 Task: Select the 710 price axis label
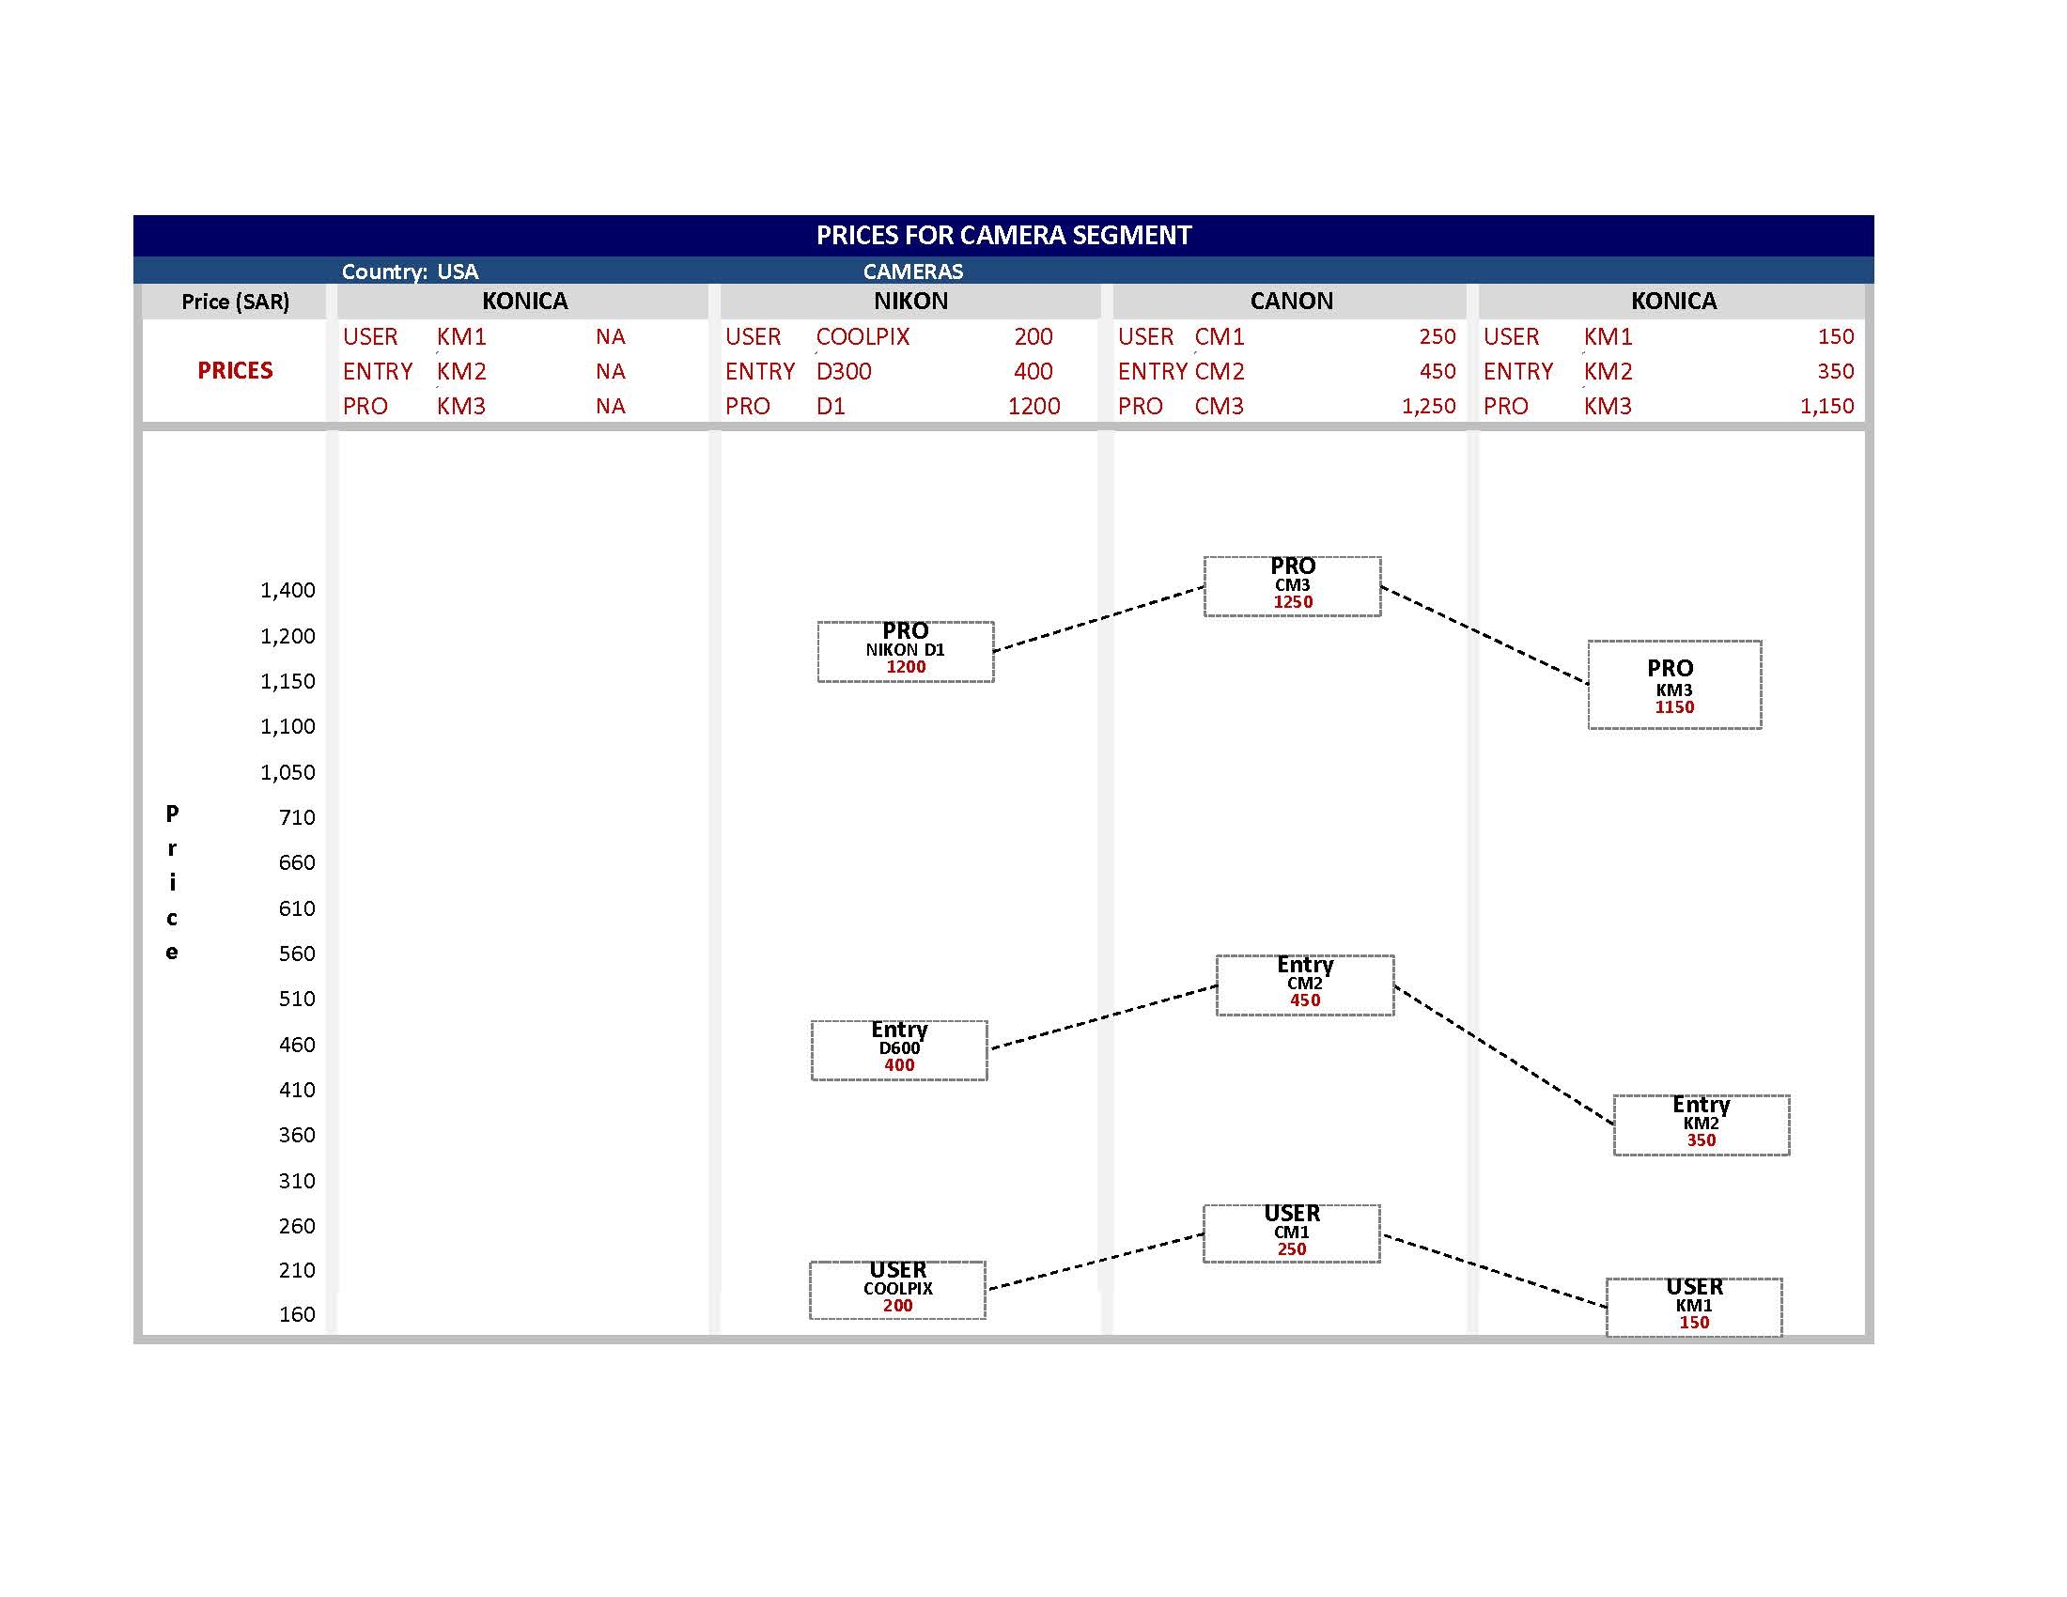coord(297,817)
